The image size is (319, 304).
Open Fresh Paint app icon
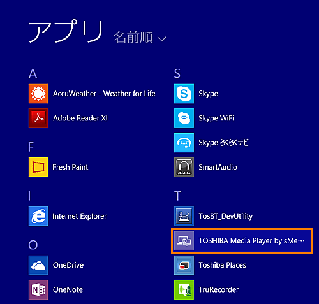[x=38, y=167]
